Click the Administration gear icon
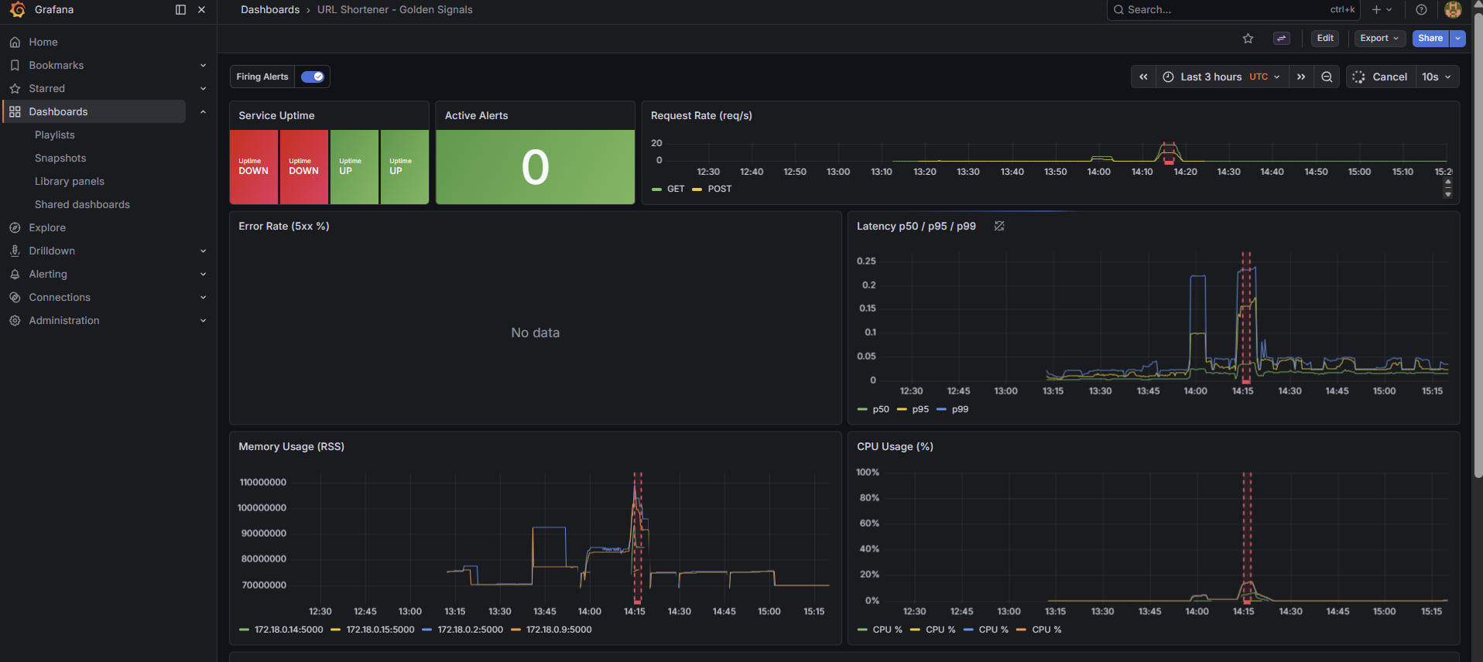This screenshot has width=1483, height=662. [x=15, y=320]
